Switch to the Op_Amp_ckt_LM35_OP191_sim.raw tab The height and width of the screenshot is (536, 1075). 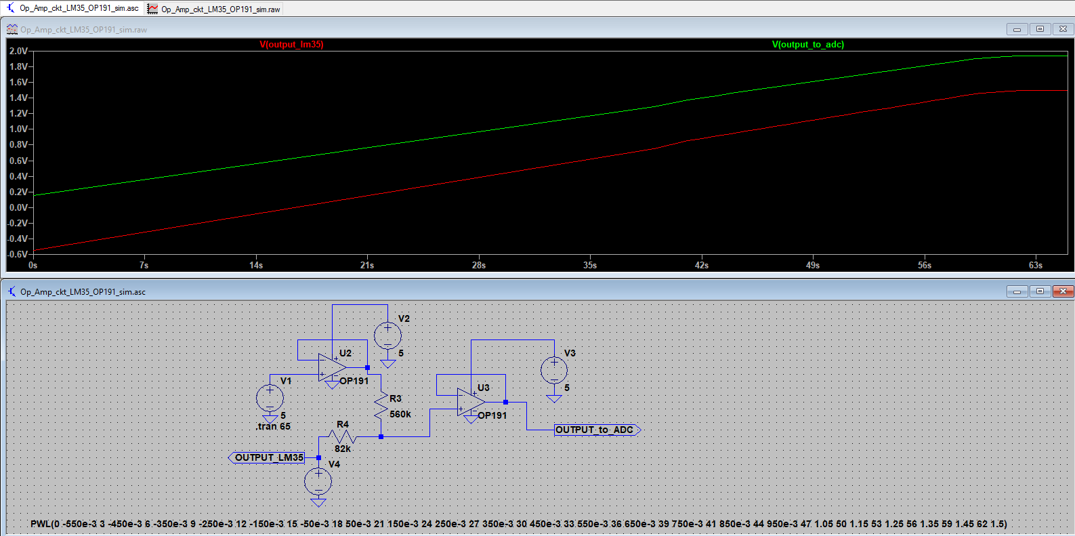214,9
